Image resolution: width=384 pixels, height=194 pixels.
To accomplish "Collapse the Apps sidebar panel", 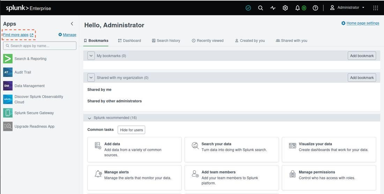I will pos(72,24).
